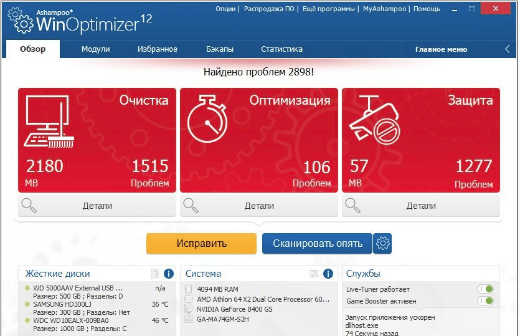Image resolution: width=520 pixels, height=336 pixels.
Task: Click the 36 °C temperature value
Action: tap(160, 304)
